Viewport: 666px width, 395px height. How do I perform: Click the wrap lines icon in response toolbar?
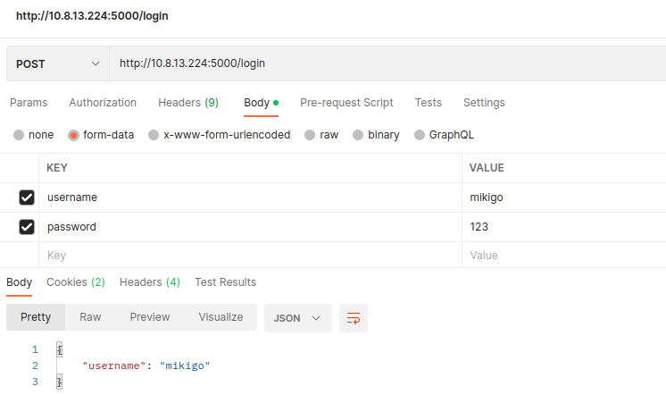coord(354,318)
